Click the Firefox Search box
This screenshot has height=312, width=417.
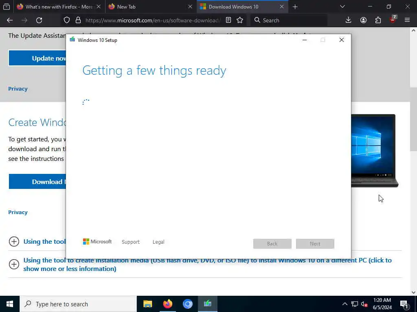289,20
